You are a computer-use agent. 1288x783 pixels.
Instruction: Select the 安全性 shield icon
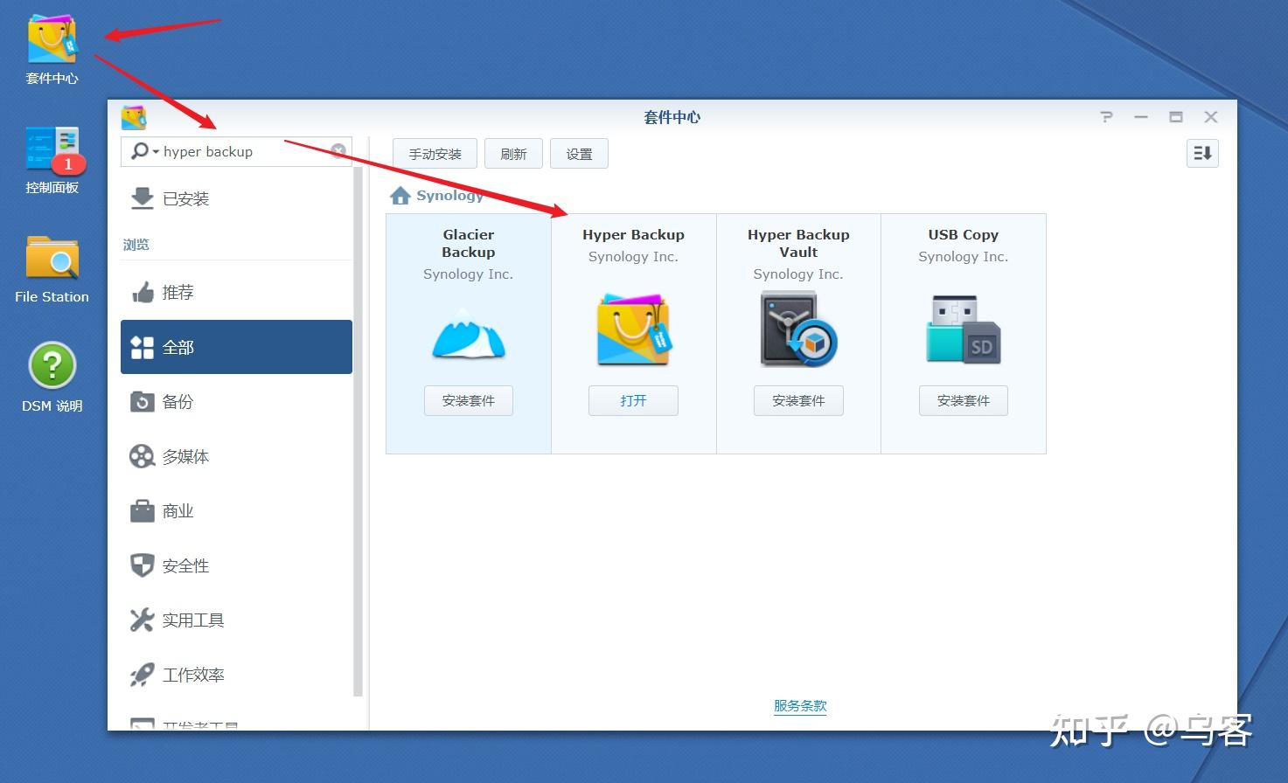click(143, 565)
